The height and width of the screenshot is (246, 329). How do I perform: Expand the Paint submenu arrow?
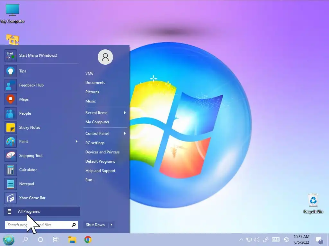coord(76,142)
